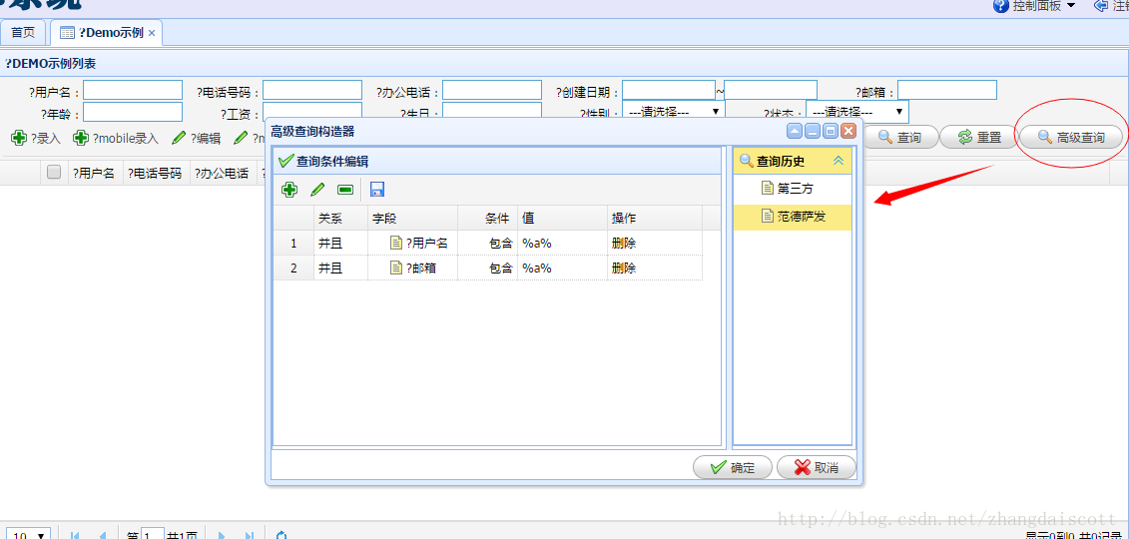Viewport: 1129px width, 539px height.
Task: Switch to the 首页 tab
Action: coord(23,32)
